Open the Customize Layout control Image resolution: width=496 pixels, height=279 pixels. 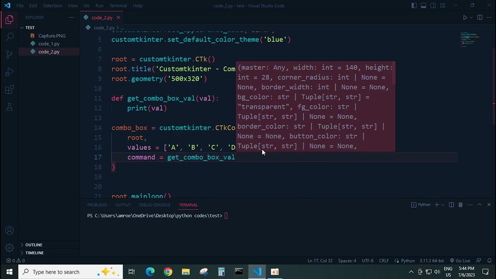point(443,5)
